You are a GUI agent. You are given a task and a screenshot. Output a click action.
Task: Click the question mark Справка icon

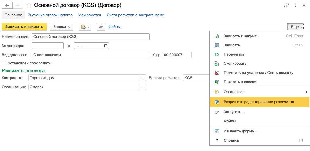pos(217,140)
